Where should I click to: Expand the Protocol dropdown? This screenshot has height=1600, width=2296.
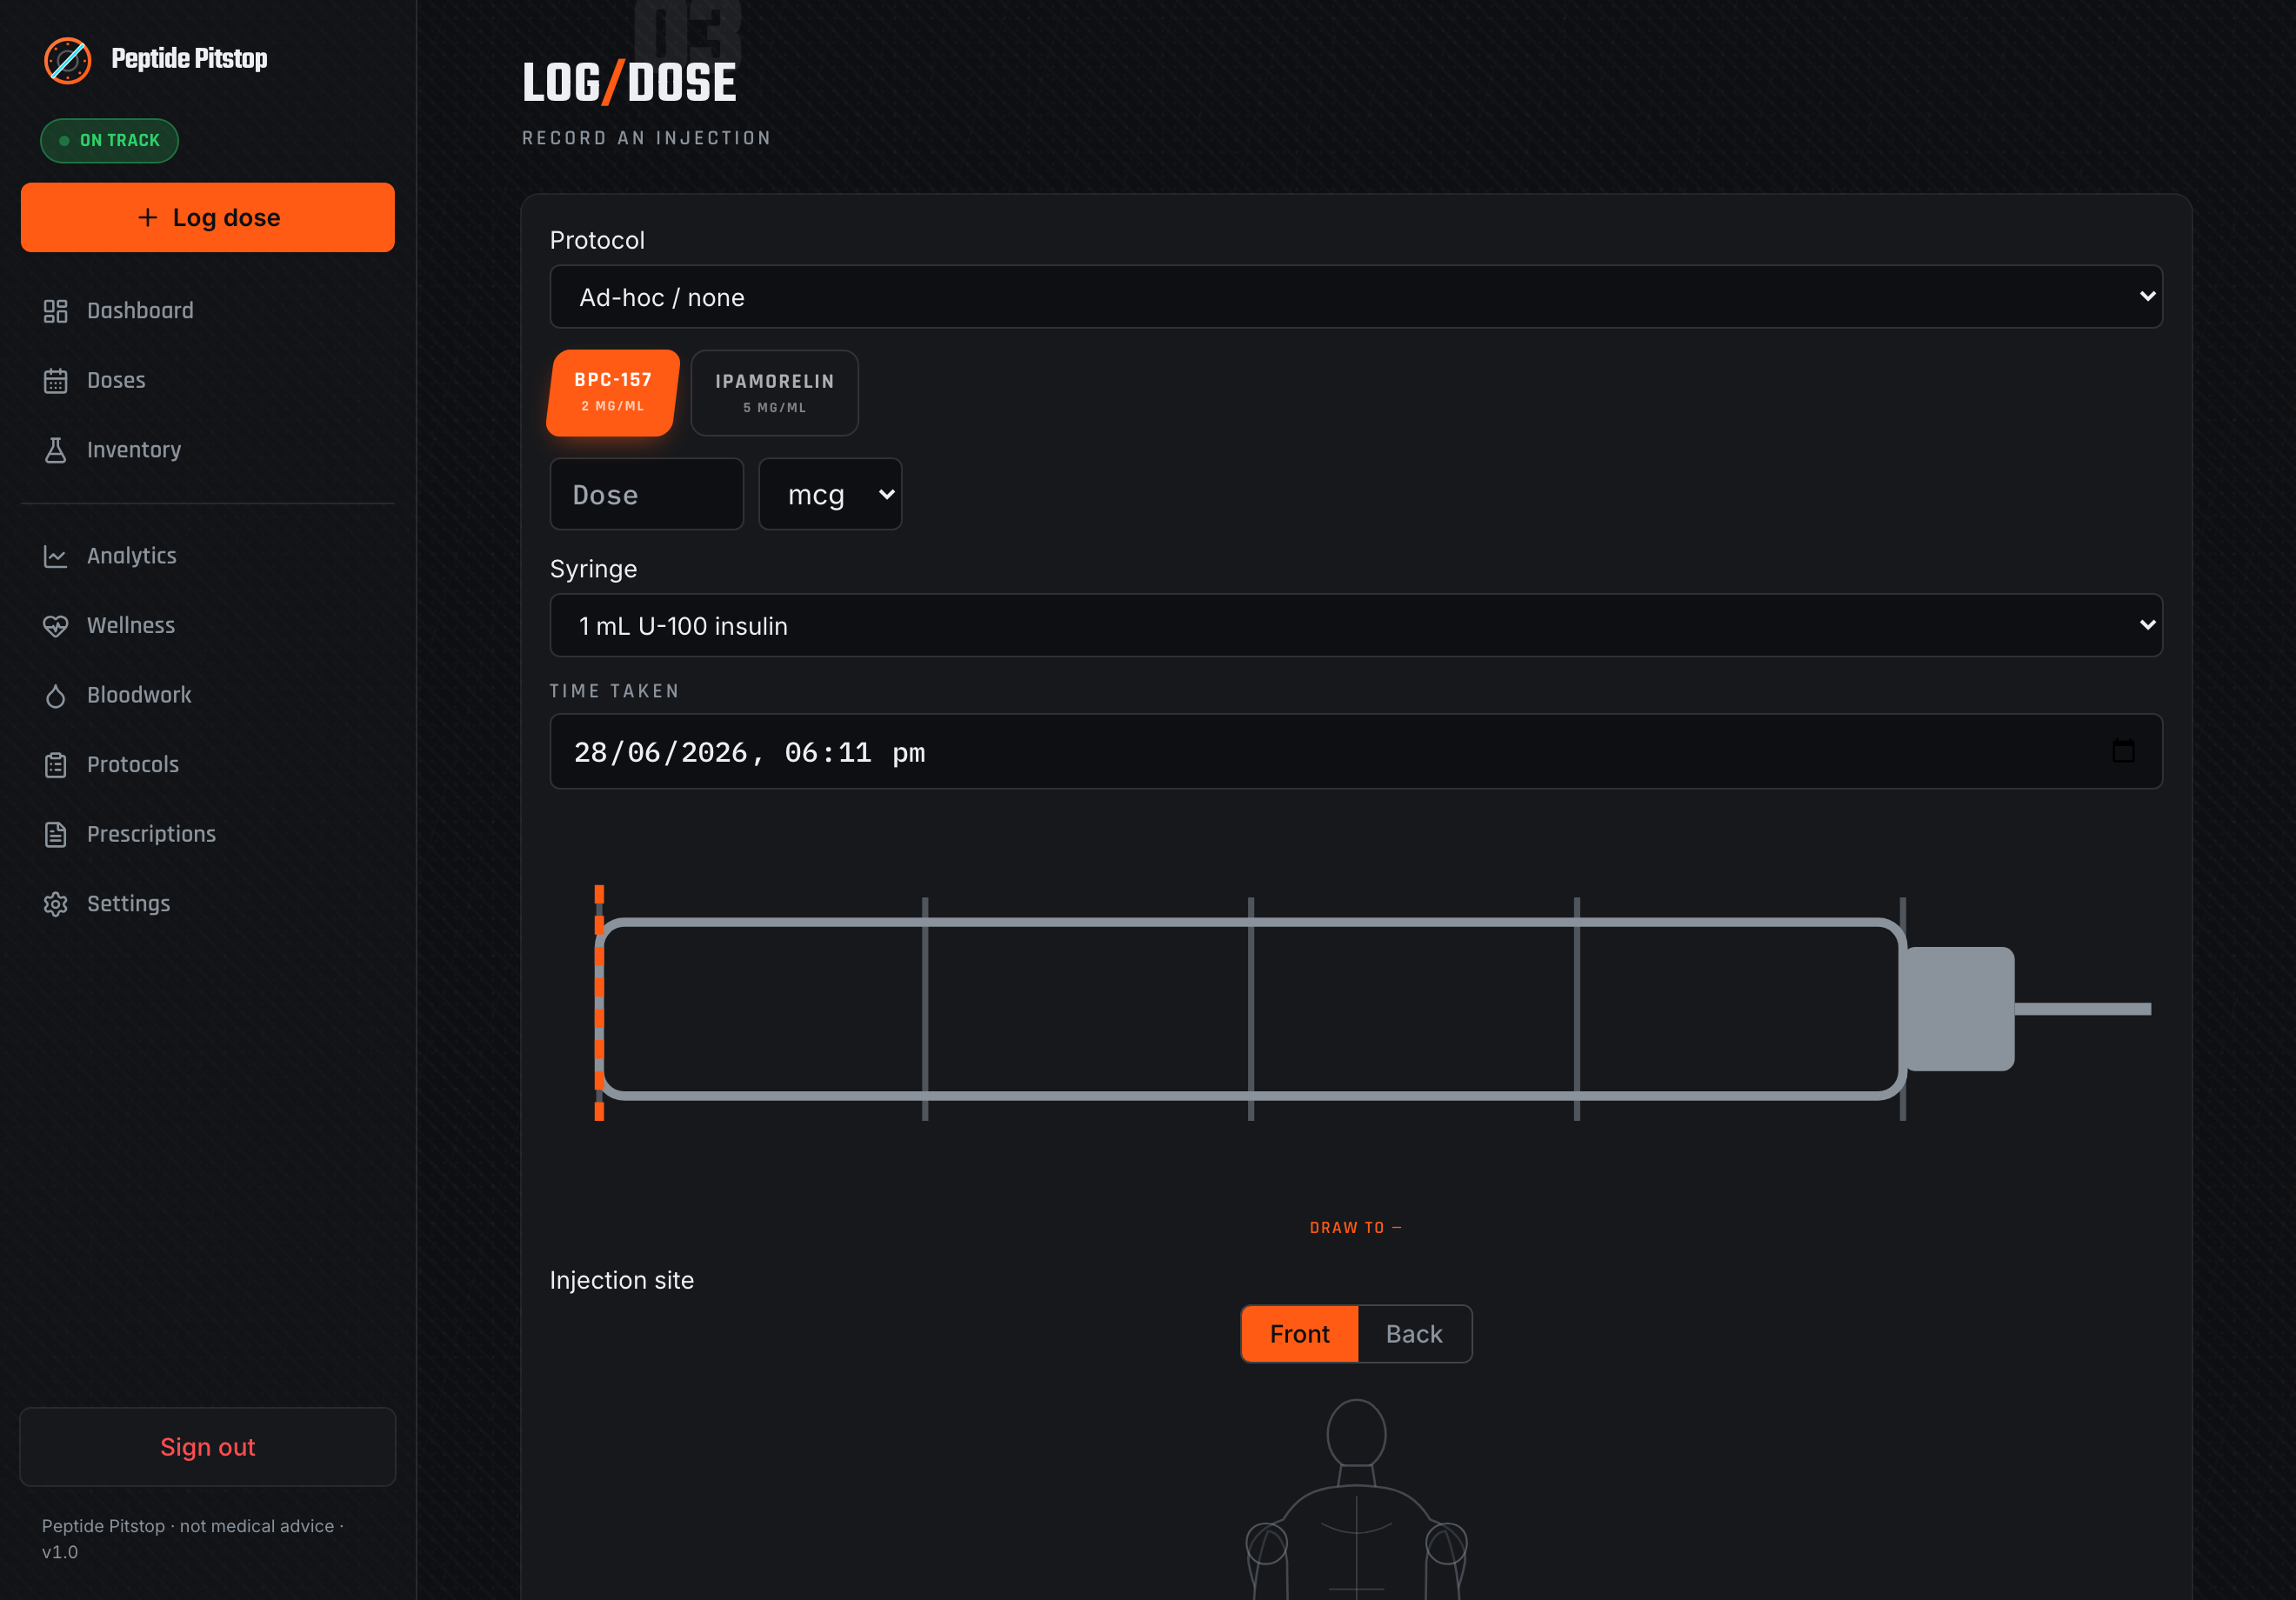[1356, 297]
